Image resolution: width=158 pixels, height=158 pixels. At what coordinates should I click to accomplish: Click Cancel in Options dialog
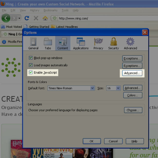(x=113, y=141)
